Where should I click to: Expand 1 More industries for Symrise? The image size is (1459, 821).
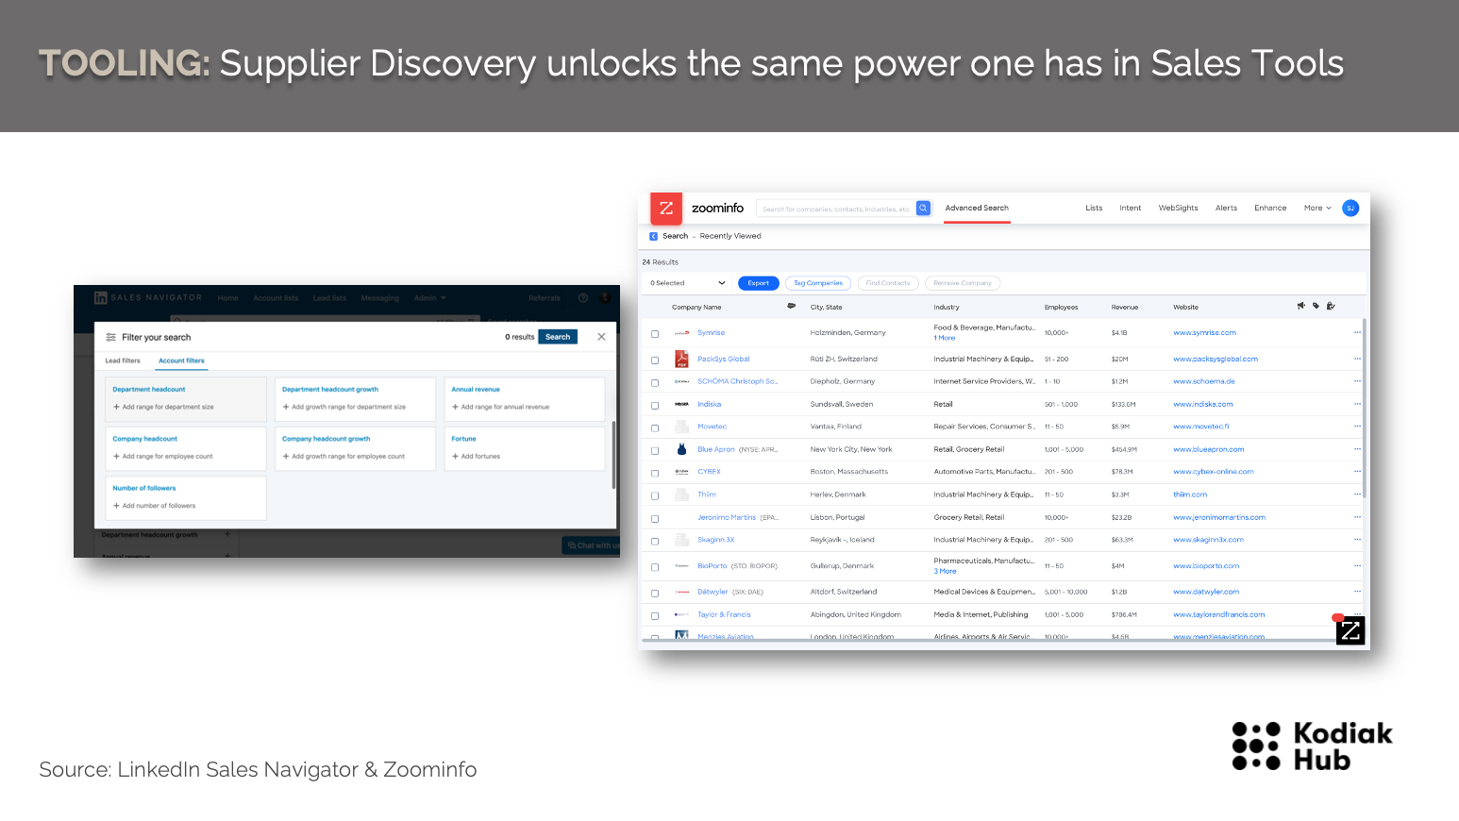[x=945, y=338]
